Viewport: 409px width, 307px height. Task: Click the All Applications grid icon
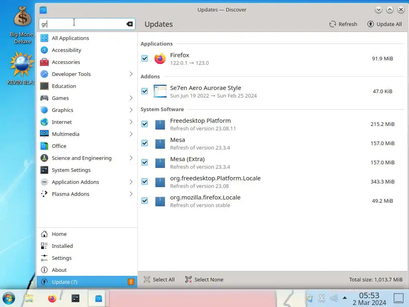point(44,38)
